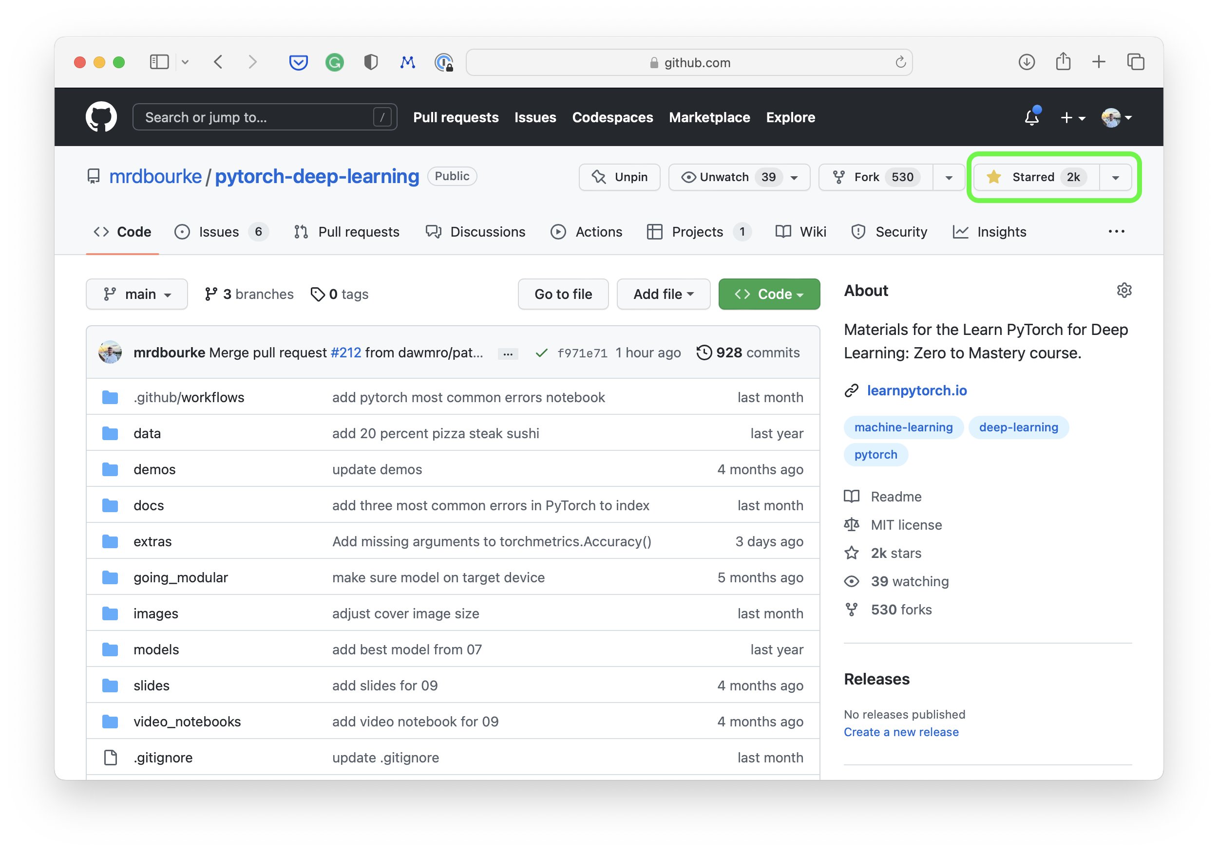Open the Insights tab

[x=990, y=232]
